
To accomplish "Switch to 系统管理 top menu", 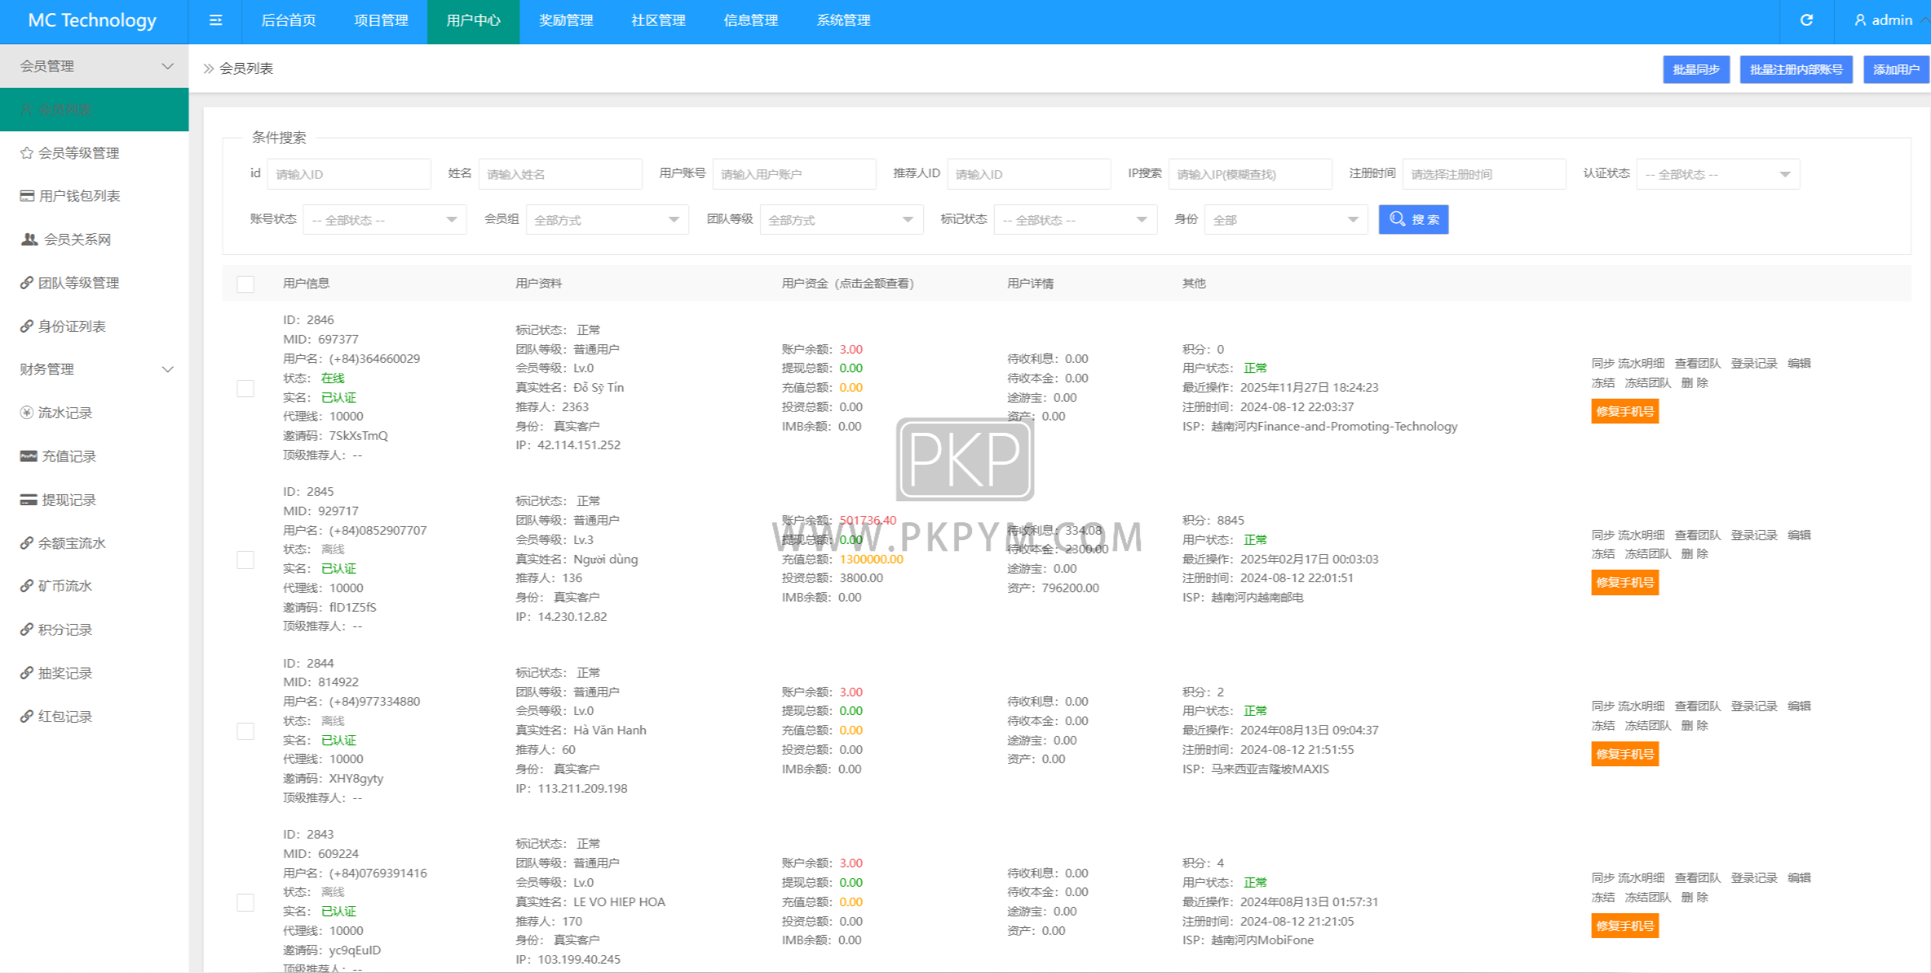I will (843, 20).
